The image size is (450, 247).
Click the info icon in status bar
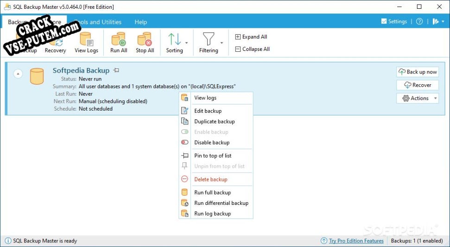pyautogui.click(x=8, y=241)
